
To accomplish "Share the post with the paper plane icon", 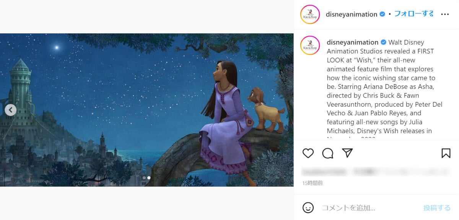I will pos(347,153).
